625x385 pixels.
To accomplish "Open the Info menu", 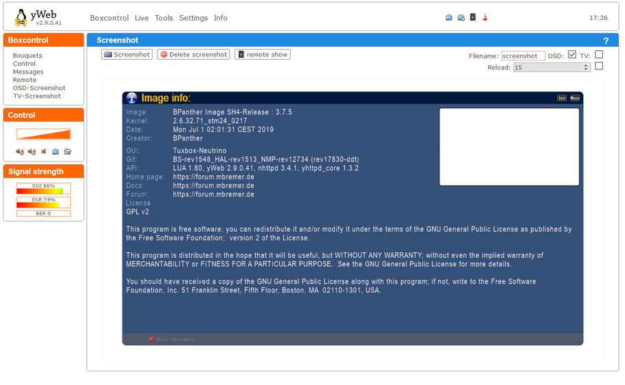I will click(221, 18).
